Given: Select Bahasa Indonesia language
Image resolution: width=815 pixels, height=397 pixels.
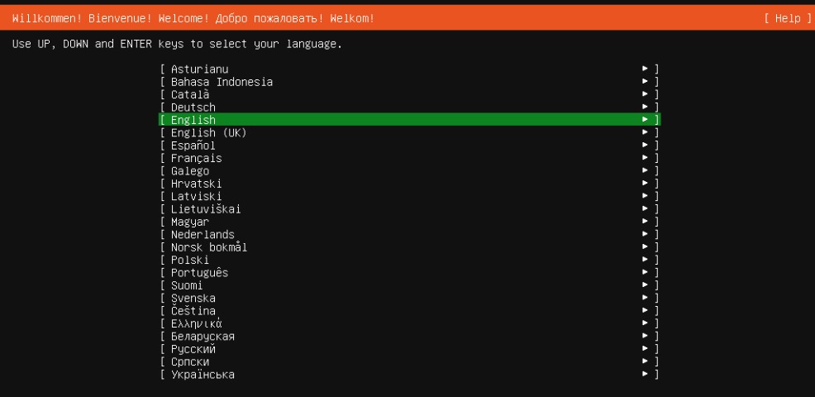Looking at the screenshot, I should coord(410,82).
